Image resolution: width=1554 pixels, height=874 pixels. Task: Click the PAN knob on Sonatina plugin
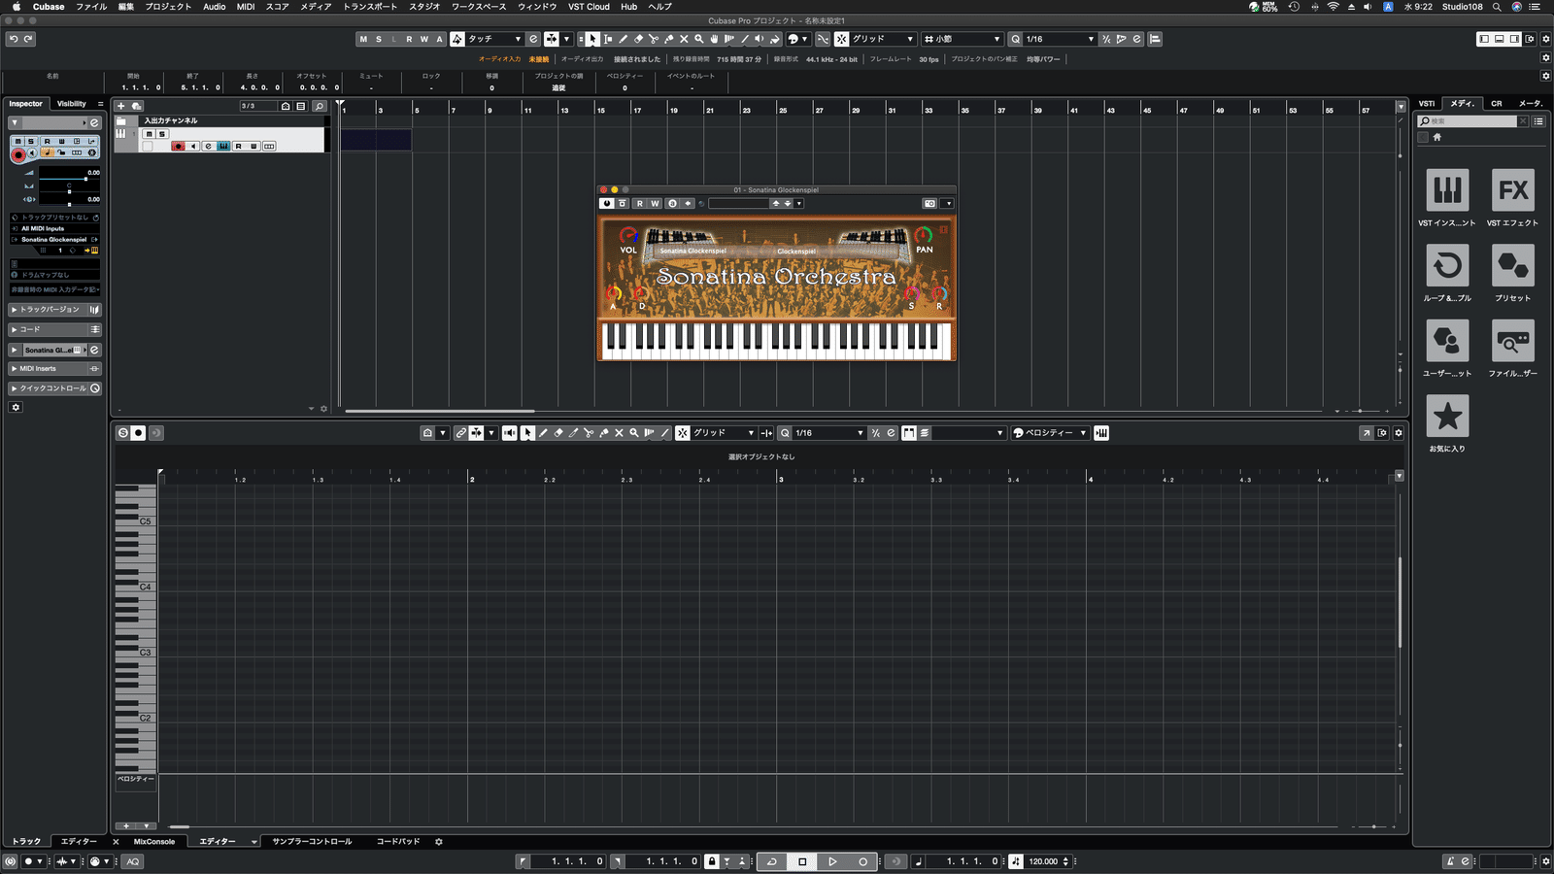(x=924, y=234)
